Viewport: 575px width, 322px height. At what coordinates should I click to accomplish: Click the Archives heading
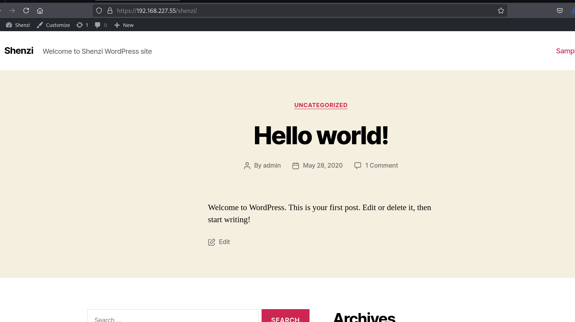pos(364,317)
